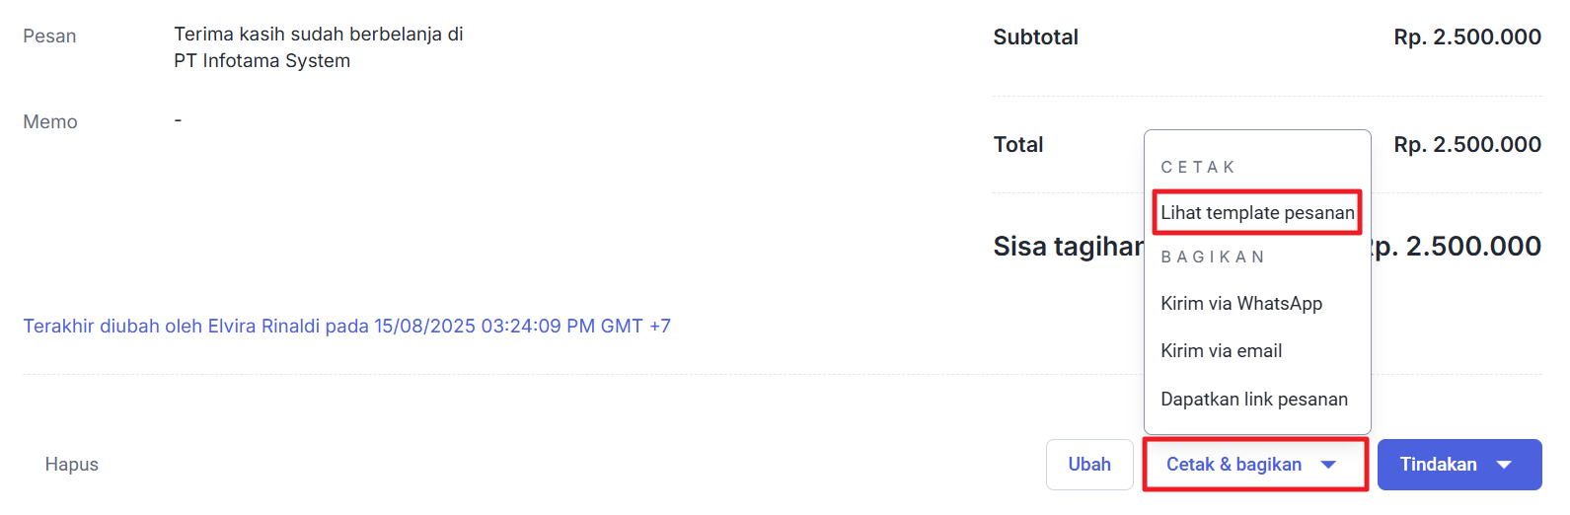Open the Tindakan dropdown
Viewport: 1570px width, 515px height.
pyautogui.click(x=1458, y=465)
